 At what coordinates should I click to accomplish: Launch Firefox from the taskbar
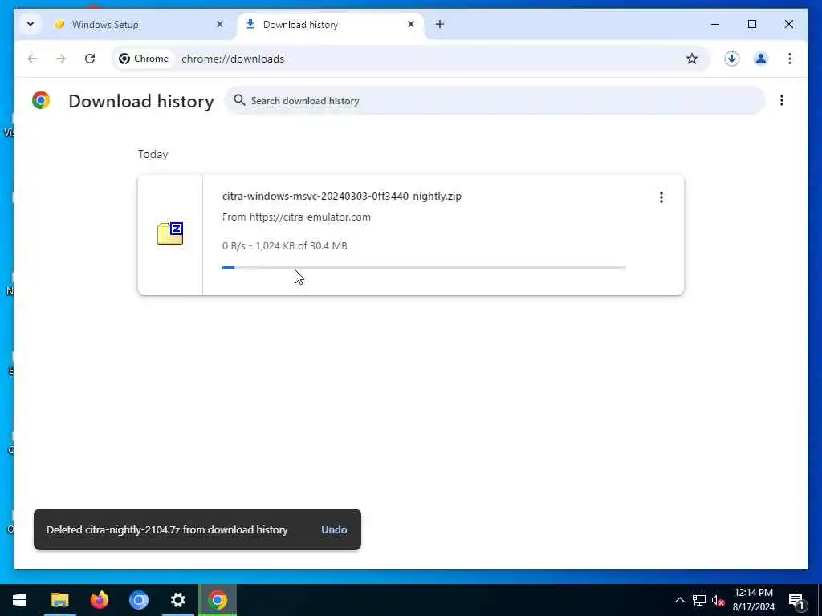(x=99, y=600)
